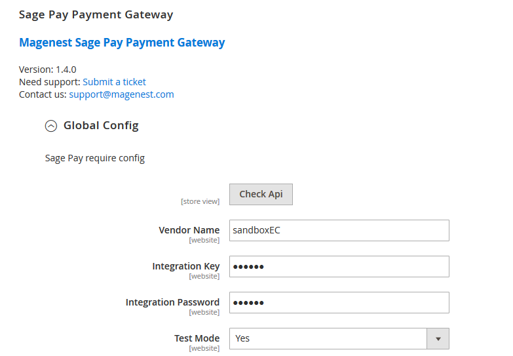
Task: Open the Test Mode select showing Yes
Action: [328, 338]
